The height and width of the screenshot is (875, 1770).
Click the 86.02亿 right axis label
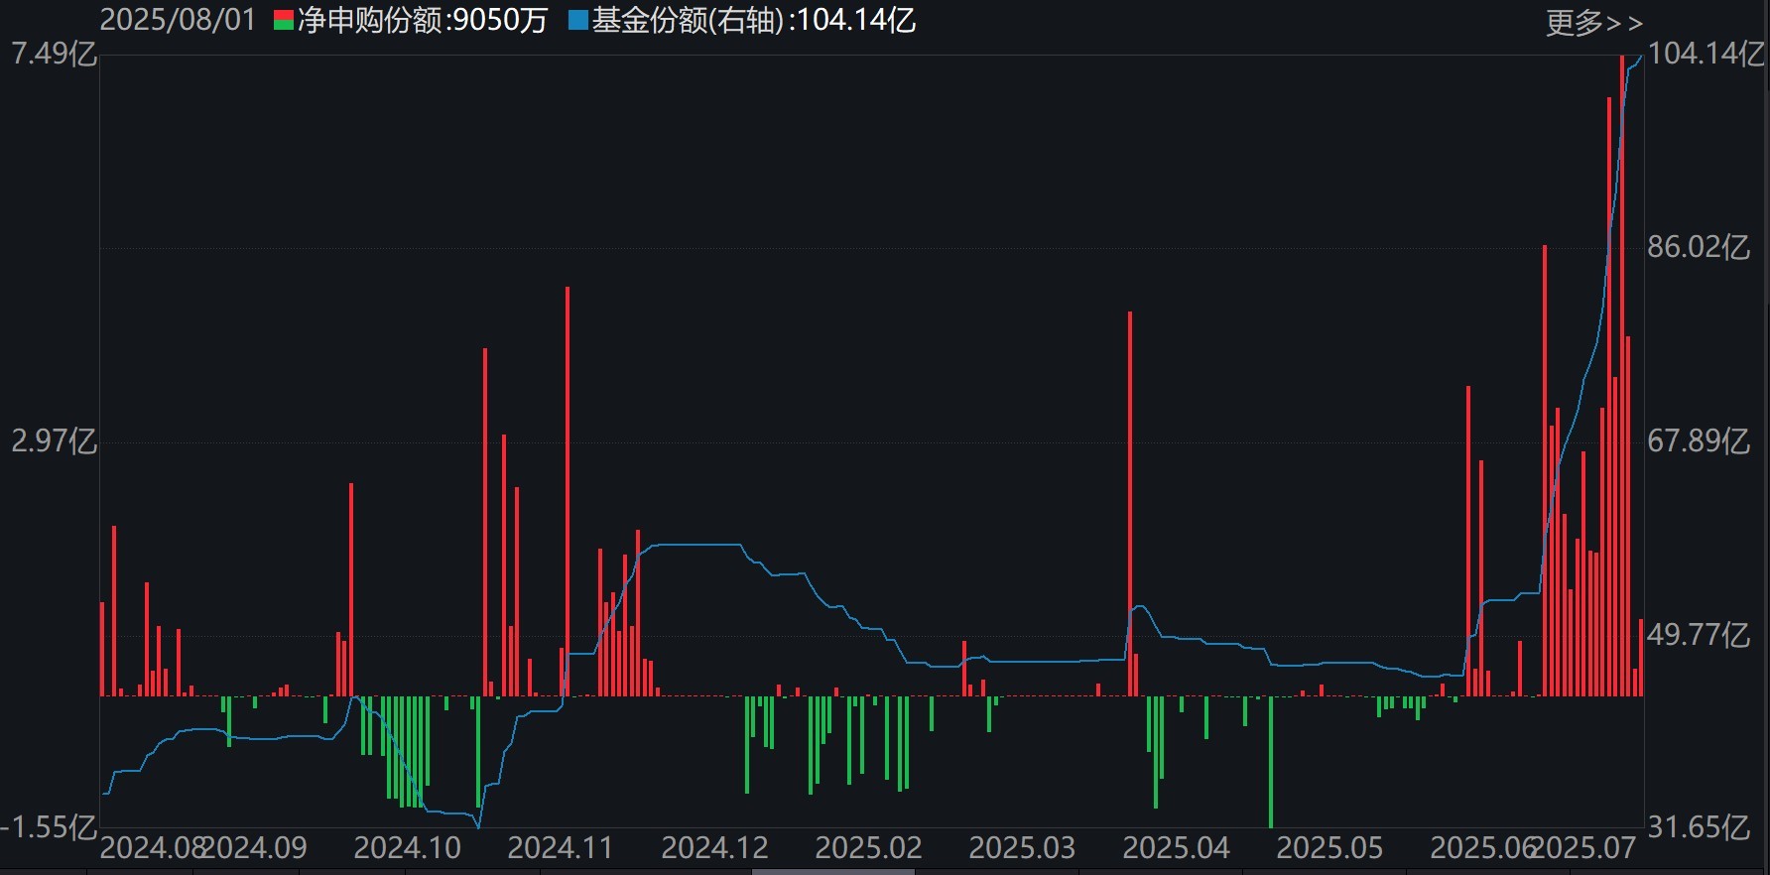point(1699,247)
